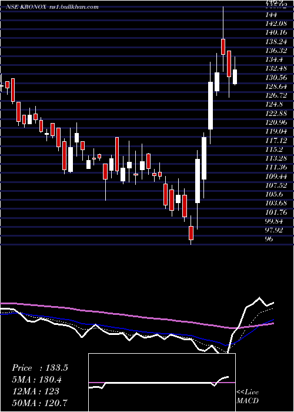Viewport: 294px width, 412px height.
Task: Click the 111.36 price axis label
Action: [x=276, y=167]
